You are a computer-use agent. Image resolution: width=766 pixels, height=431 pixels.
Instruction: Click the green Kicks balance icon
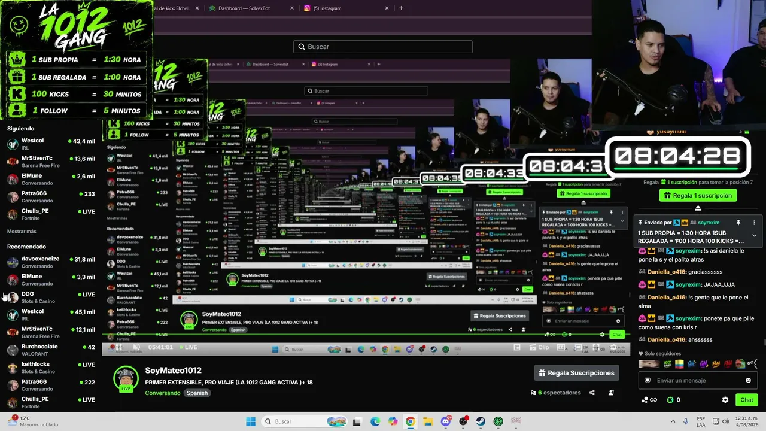pos(670,400)
